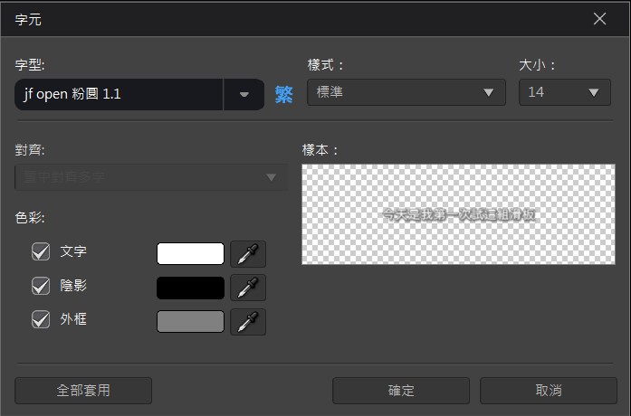631x416 pixels.
Task: Open the 大小 size dropdown
Action: coord(565,92)
